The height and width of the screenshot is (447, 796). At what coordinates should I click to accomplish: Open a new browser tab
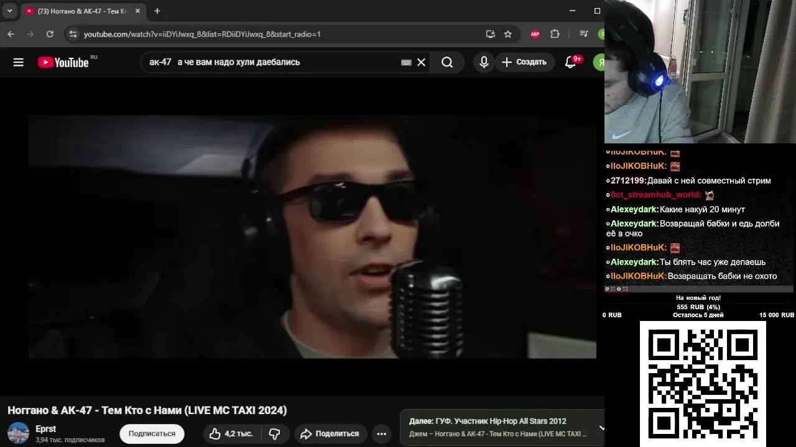click(x=157, y=11)
